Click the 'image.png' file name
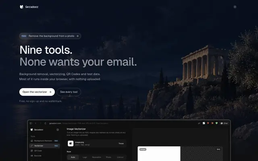258x161 pixels. click(x=79, y=142)
